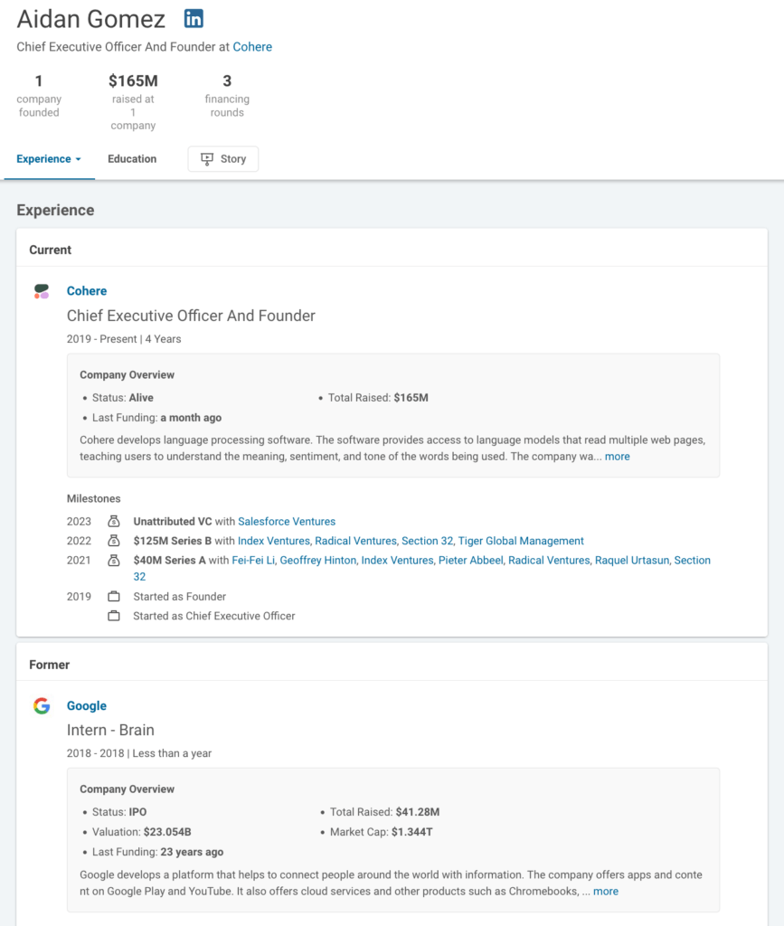Click the funding icon beside $125M Series B
784x926 pixels.
114,541
